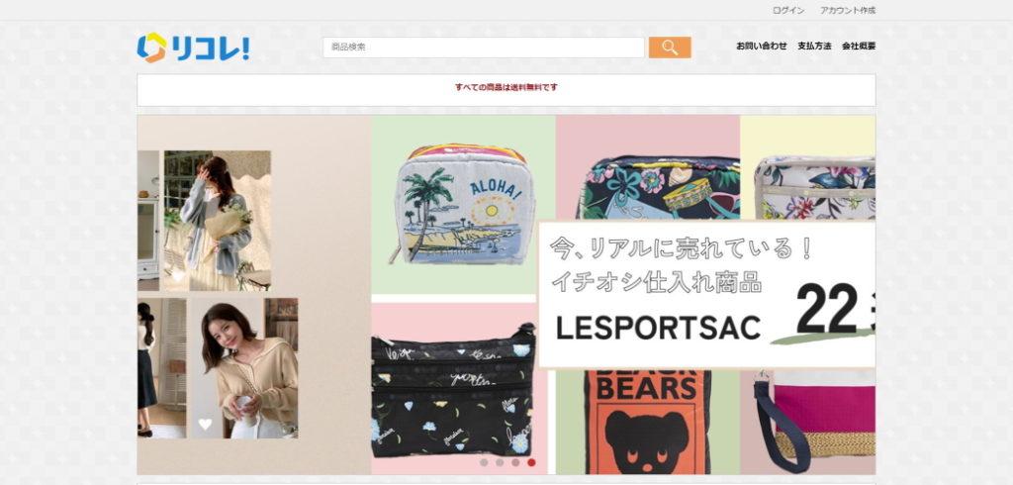Focus the 商品検索 search field

click(484, 48)
